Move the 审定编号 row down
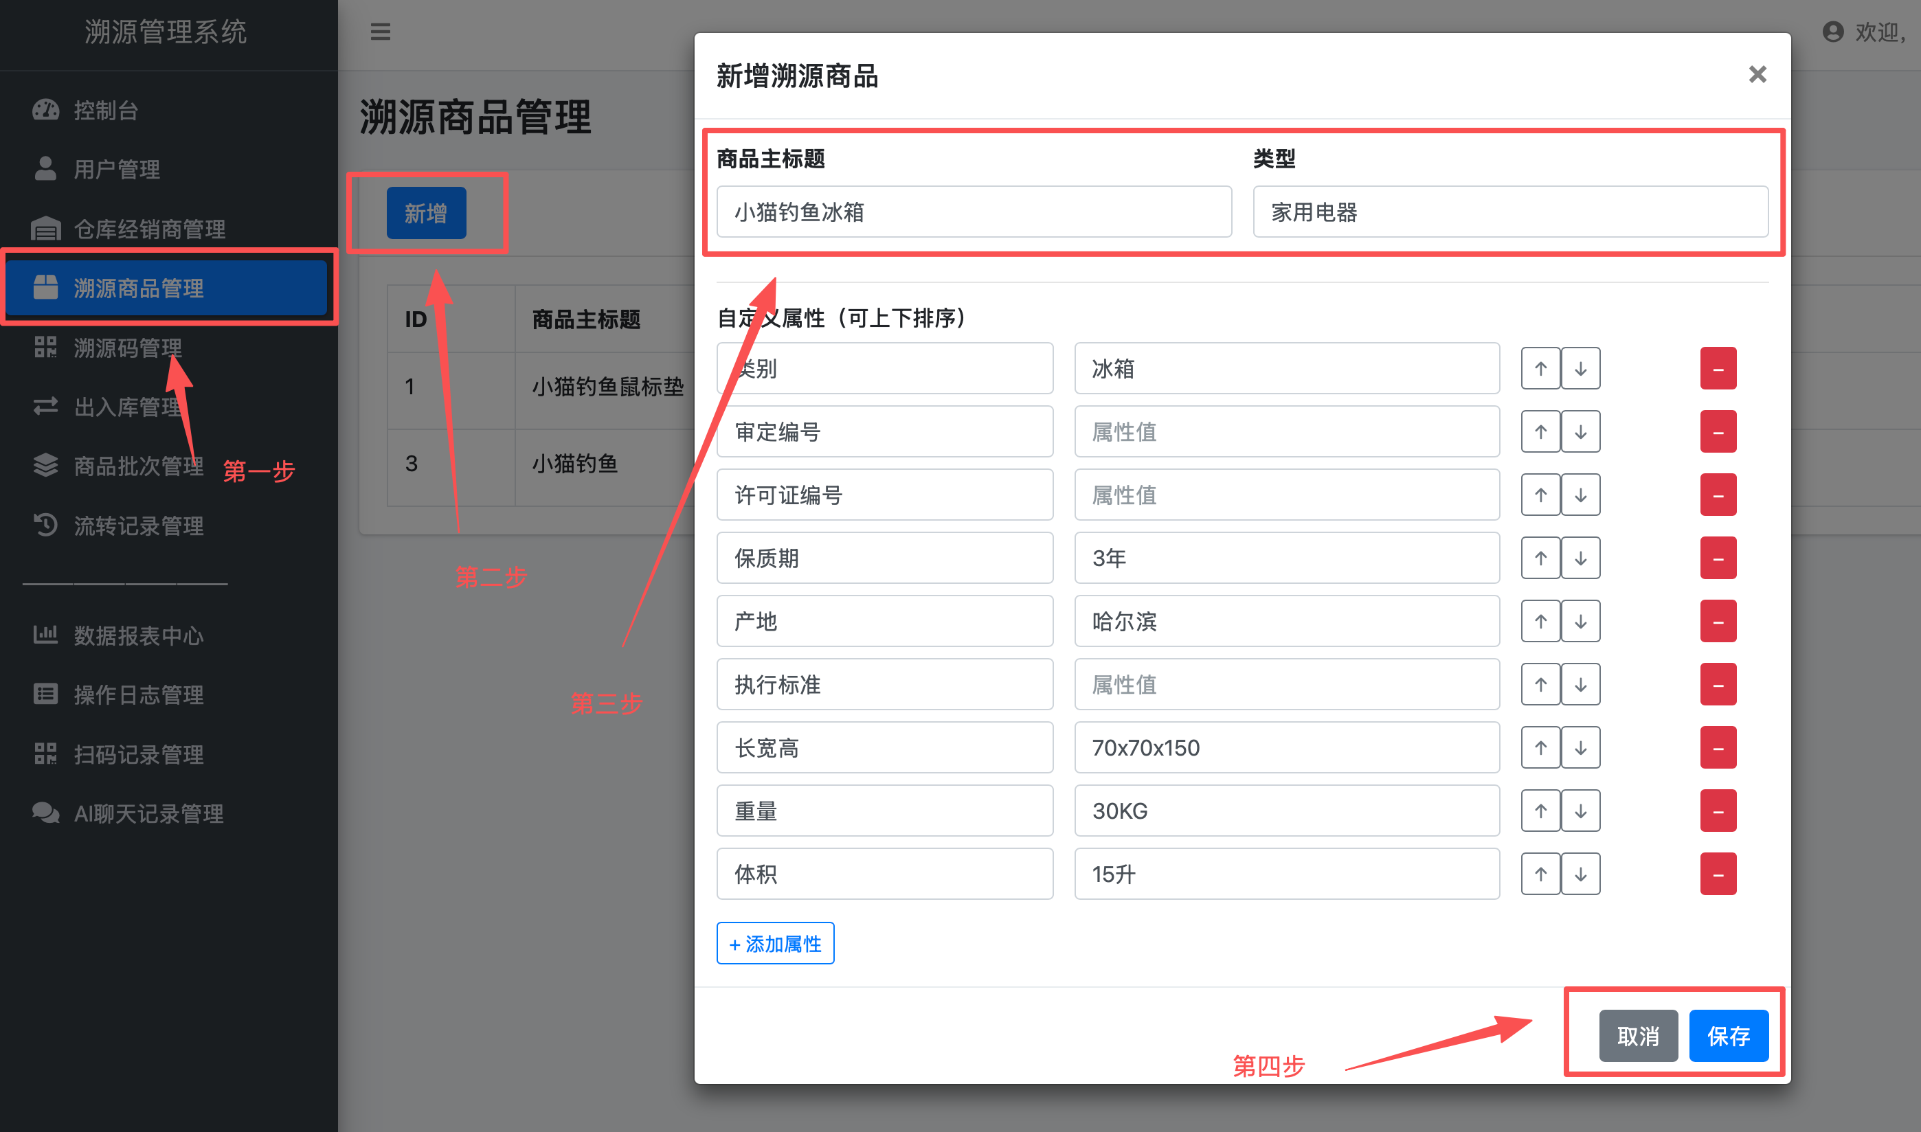 click(1580, 432)
